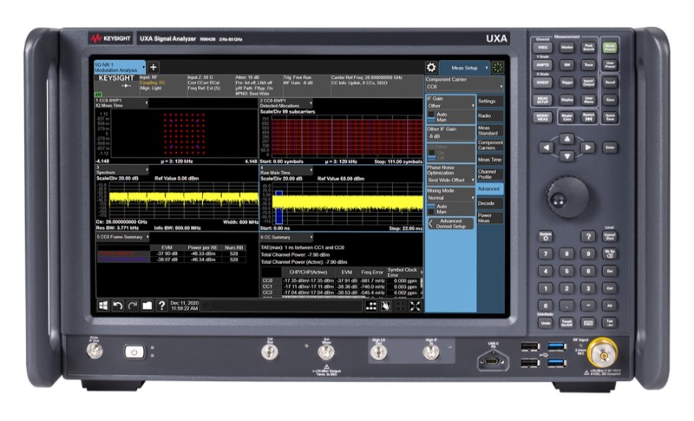Expand the Component Carrier CC0 dropdown
The width and height of the screenshot is (694, 421).
tap(464, 88)
